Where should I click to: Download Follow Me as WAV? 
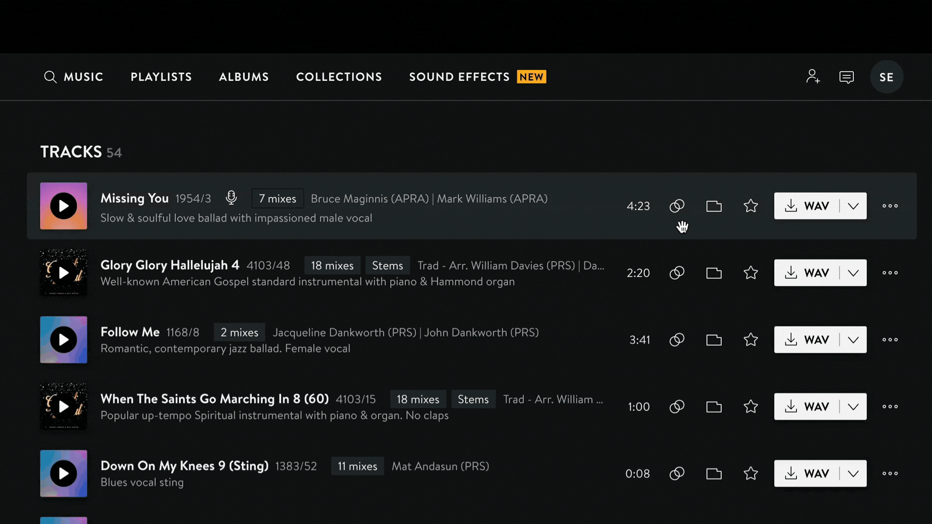coord(806,340)
